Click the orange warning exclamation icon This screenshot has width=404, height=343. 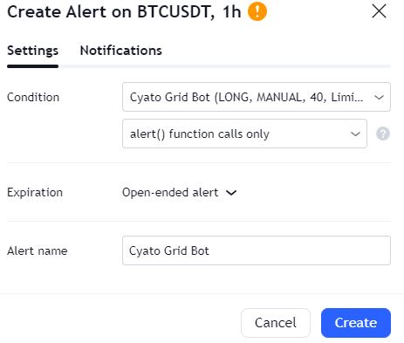(257, 11)
